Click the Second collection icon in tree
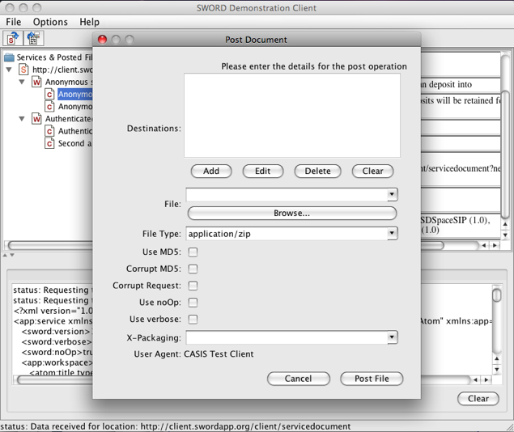This screenshot has height=432, width=514. pyautogui.click(x=49, y=143)
